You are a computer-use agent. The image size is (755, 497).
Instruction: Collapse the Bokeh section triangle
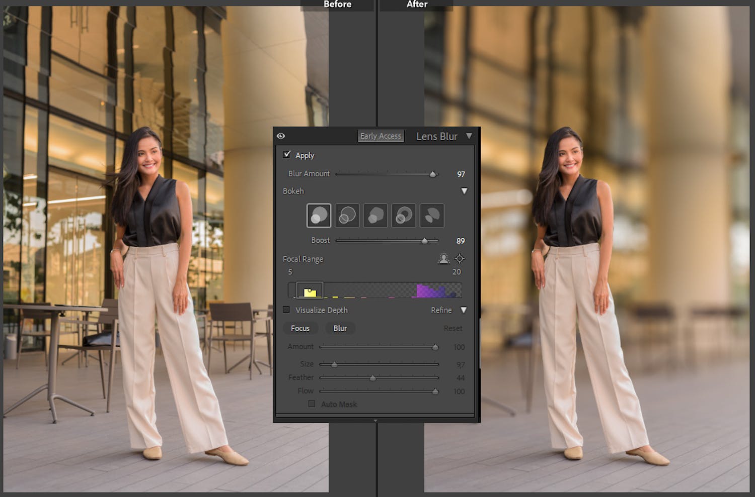coord(464,191)
